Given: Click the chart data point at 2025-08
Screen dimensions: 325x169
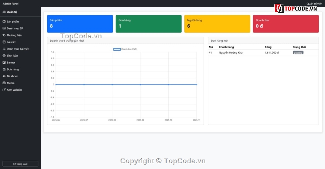Looking at the screenshot, I should tap(112, 84).
